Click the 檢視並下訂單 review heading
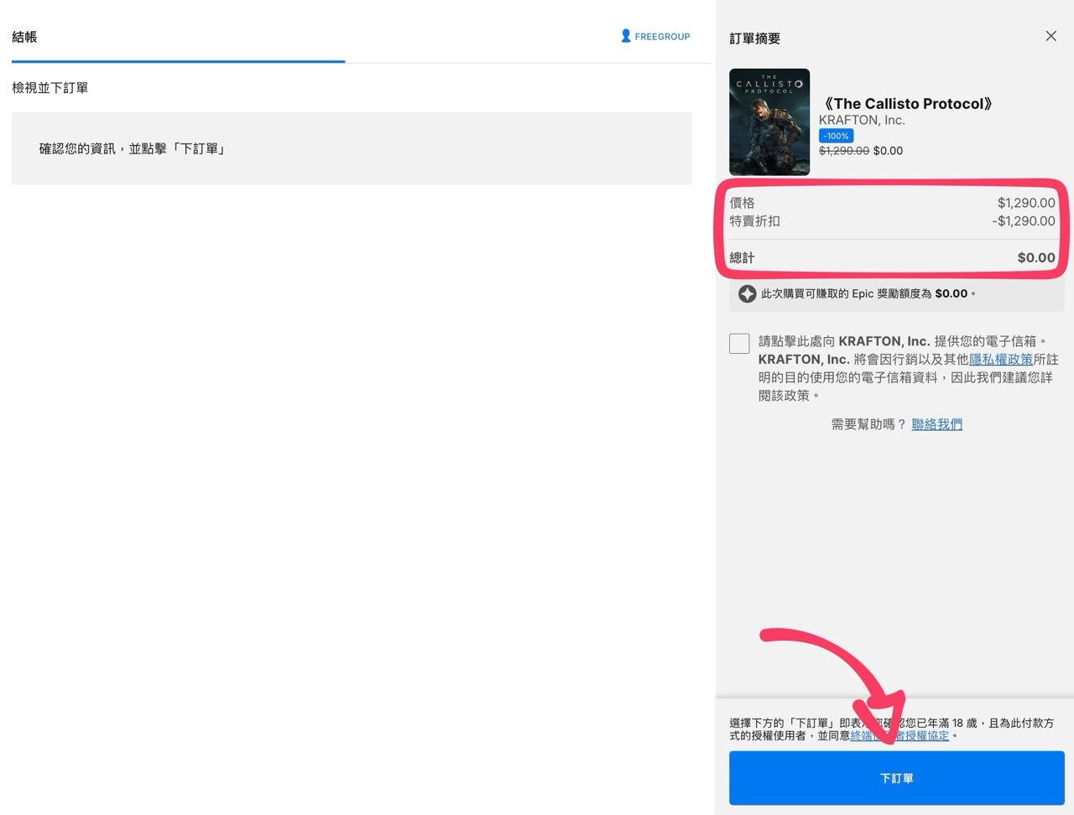The width and height of the screenshot is (1074, 815). coord(49,87)
